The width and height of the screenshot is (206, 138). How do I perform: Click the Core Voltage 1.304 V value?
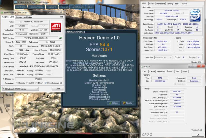tap(183, 19)
